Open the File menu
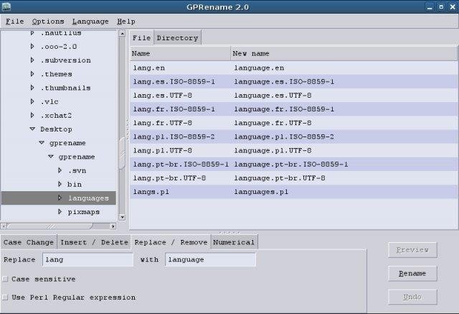The height and width of the screenshot is (314, 459). (x=15, y=22)
